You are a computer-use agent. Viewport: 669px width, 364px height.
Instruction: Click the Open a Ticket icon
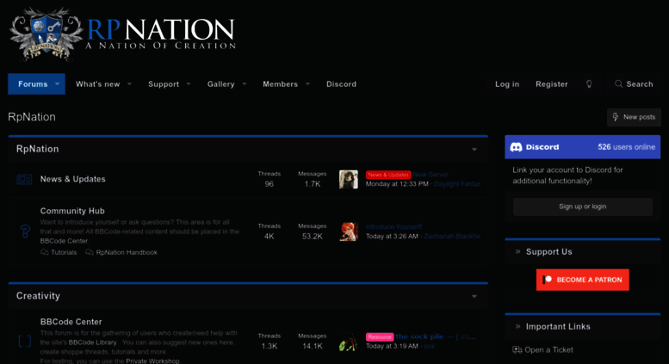(517, 350)
